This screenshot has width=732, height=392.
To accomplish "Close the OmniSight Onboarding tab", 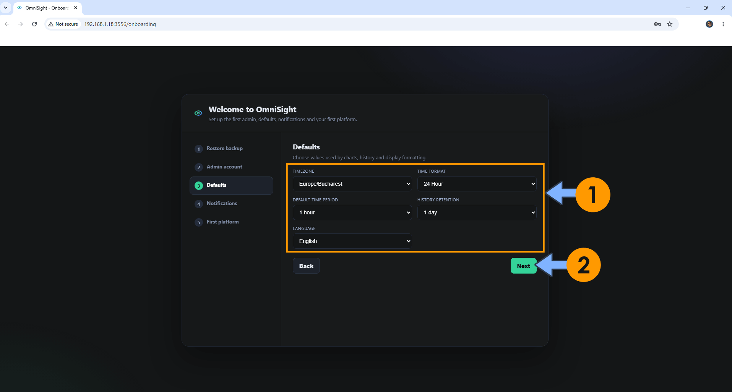I will click(x=76, y=8).
